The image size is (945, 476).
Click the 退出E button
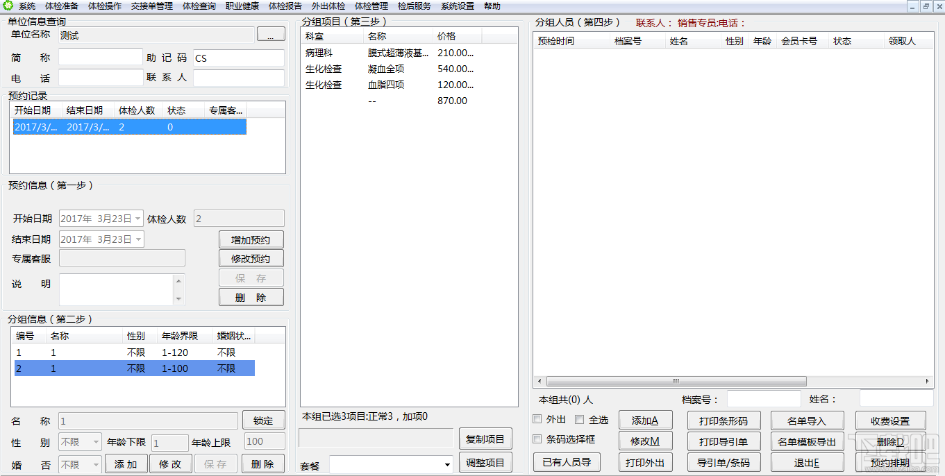807,462
